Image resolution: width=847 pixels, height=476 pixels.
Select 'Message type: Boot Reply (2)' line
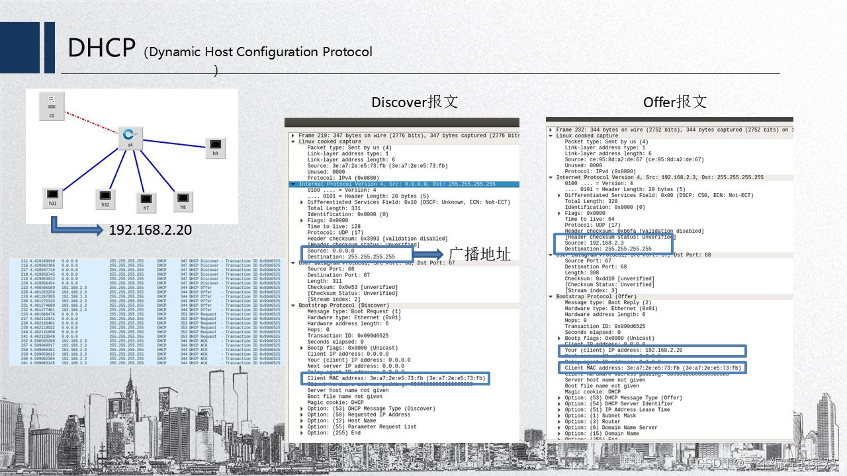coord(608,303)
